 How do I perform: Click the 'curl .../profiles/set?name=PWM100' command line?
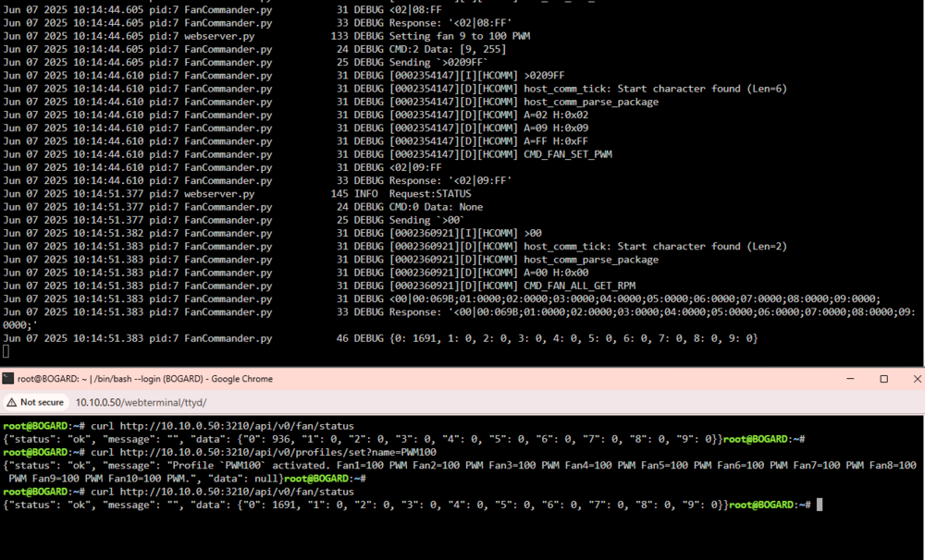point(264,452)
